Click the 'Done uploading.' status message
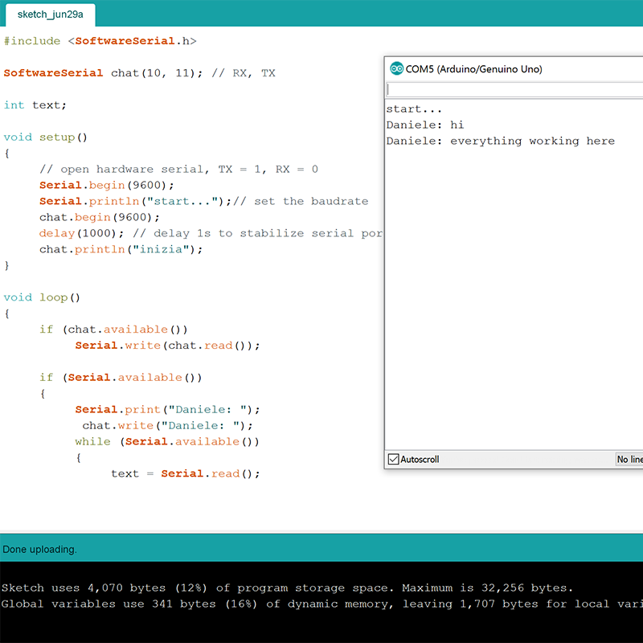This screenshot has height=643, width=643. click(x=39, y=549)
